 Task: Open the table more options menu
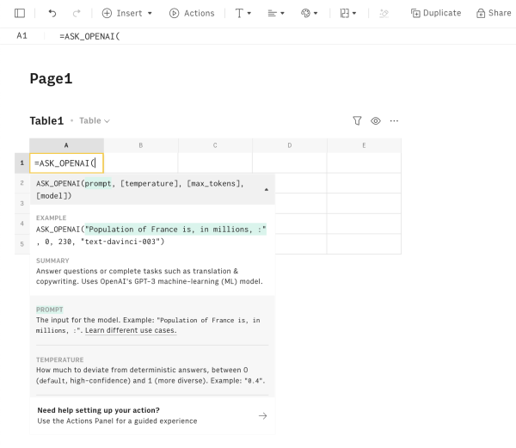(x=394, y=120)
